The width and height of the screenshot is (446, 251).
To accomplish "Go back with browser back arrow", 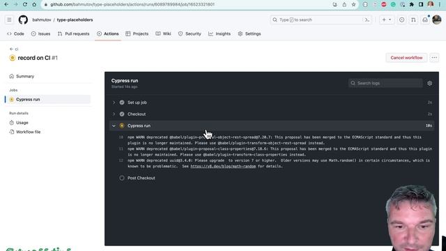I will pos(6,4).
